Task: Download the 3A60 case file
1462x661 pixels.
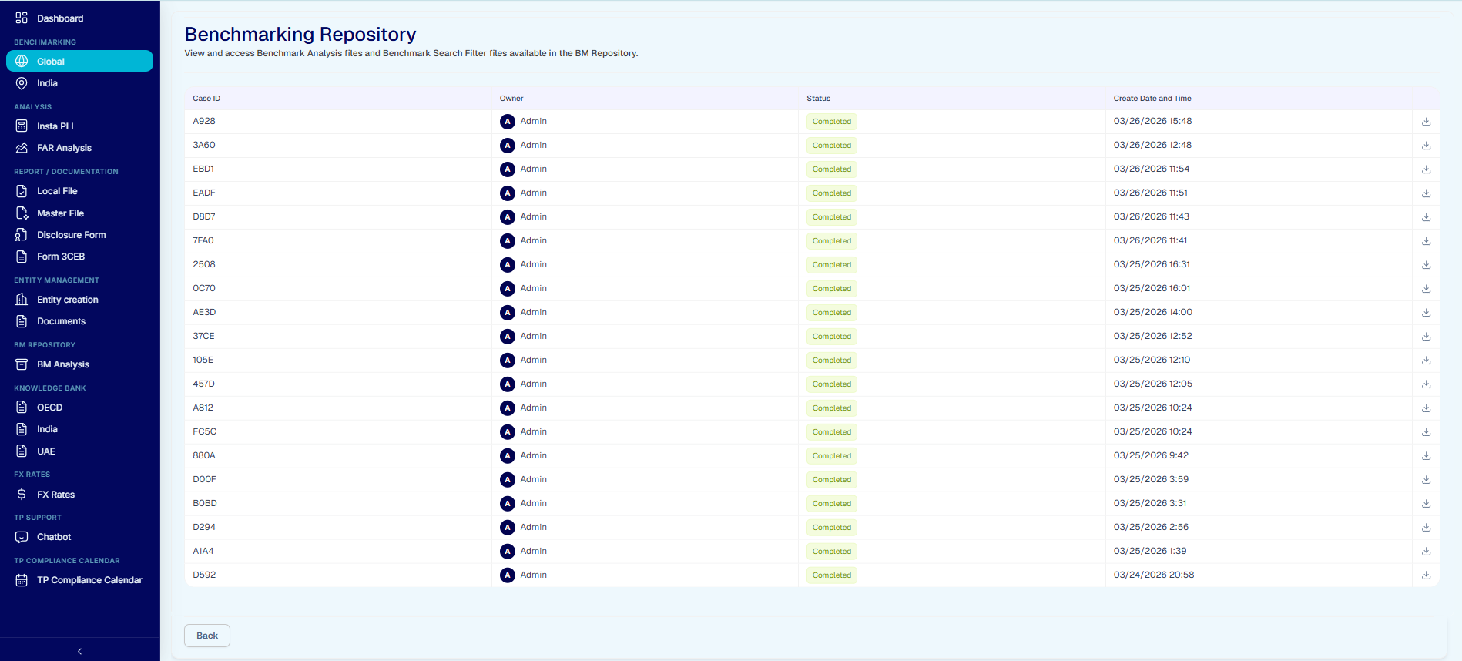Action: coord(1426,146)
